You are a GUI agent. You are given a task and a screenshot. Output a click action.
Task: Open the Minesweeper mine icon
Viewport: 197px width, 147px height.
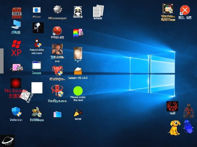(x=57, y=9)
